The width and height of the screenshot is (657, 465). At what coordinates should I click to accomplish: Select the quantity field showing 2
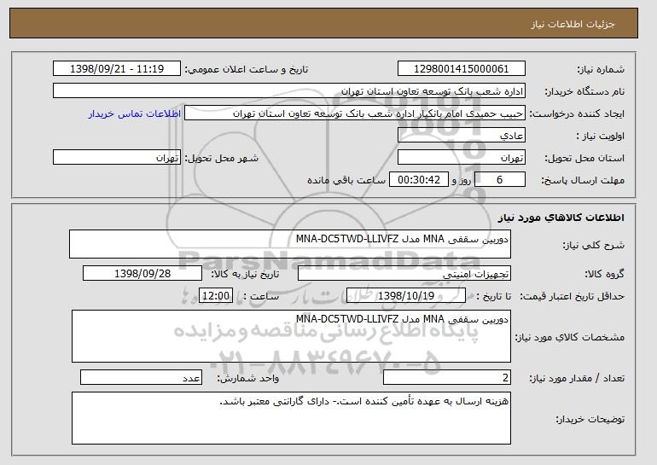(x=447, y=377)
